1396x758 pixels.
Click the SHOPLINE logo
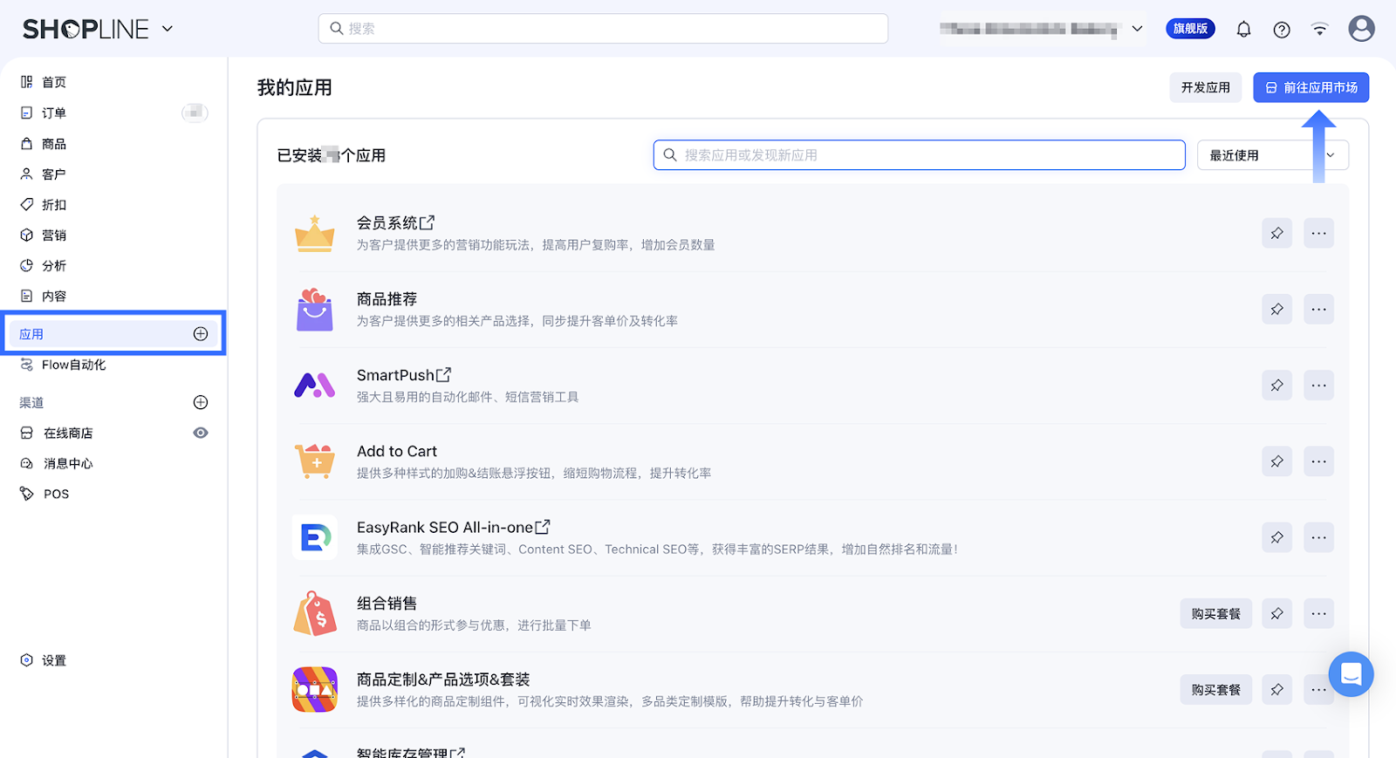(x=86, y=30)
